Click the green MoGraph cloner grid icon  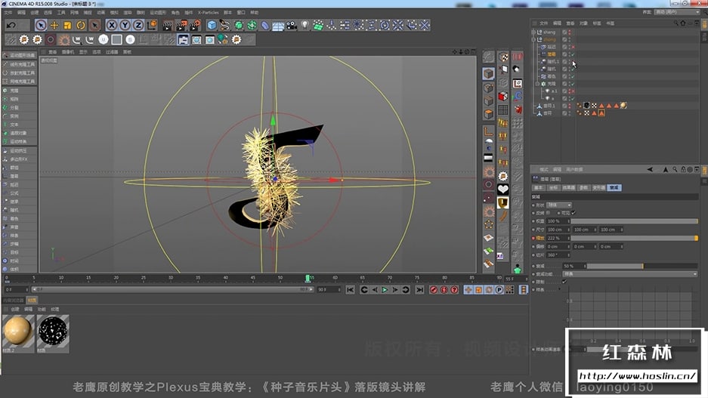coord(318,25)
